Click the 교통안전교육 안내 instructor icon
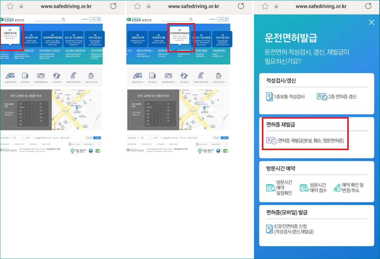The image size is (380, 259). (10, 76)
